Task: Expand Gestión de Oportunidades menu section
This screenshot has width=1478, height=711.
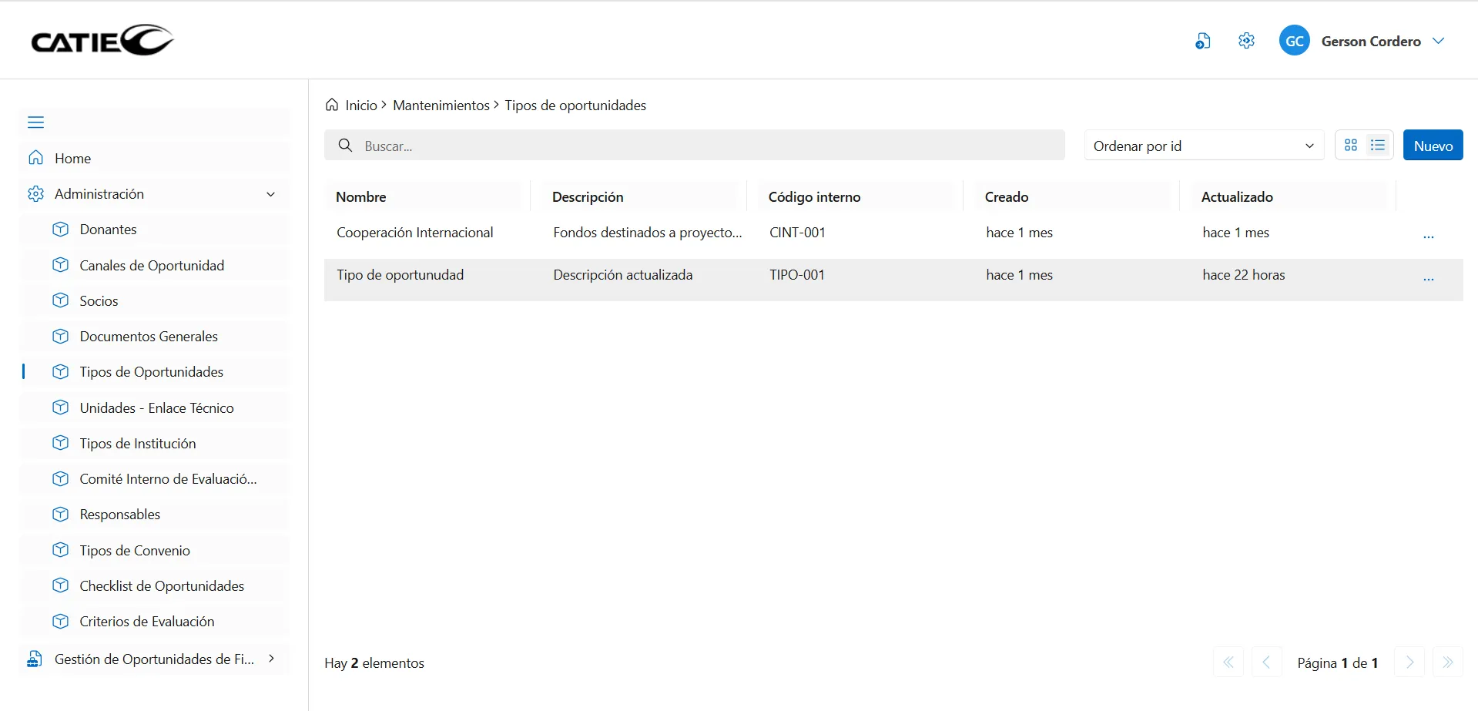Action: click(x=271, y=659)
